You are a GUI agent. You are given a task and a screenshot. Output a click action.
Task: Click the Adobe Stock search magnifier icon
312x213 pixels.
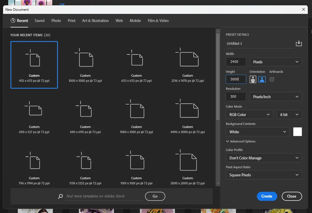[60, 196]
